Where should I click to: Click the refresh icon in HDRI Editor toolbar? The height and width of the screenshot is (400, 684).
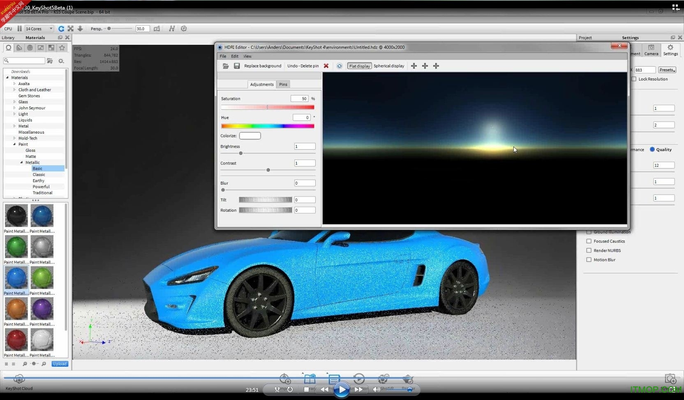pyautogui.click(x=339, y=66)
